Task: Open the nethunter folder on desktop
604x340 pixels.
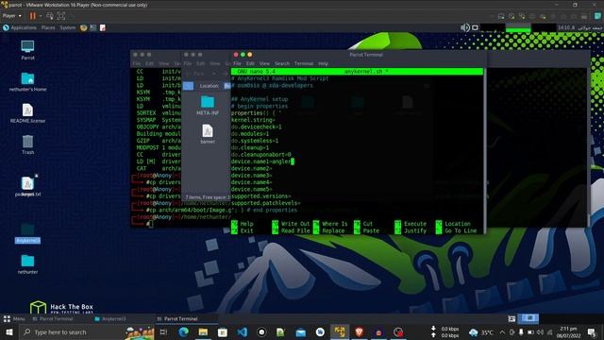Action: click(x=27, y=264)
